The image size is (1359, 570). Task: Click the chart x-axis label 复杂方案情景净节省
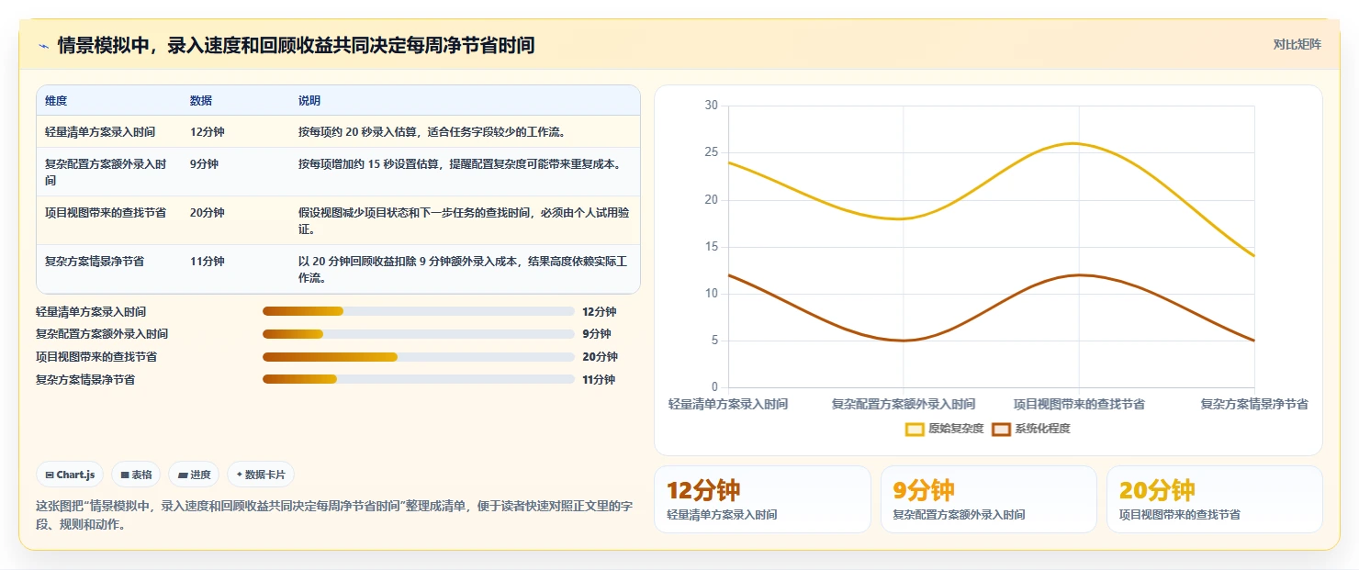[x=1254, y=404]
